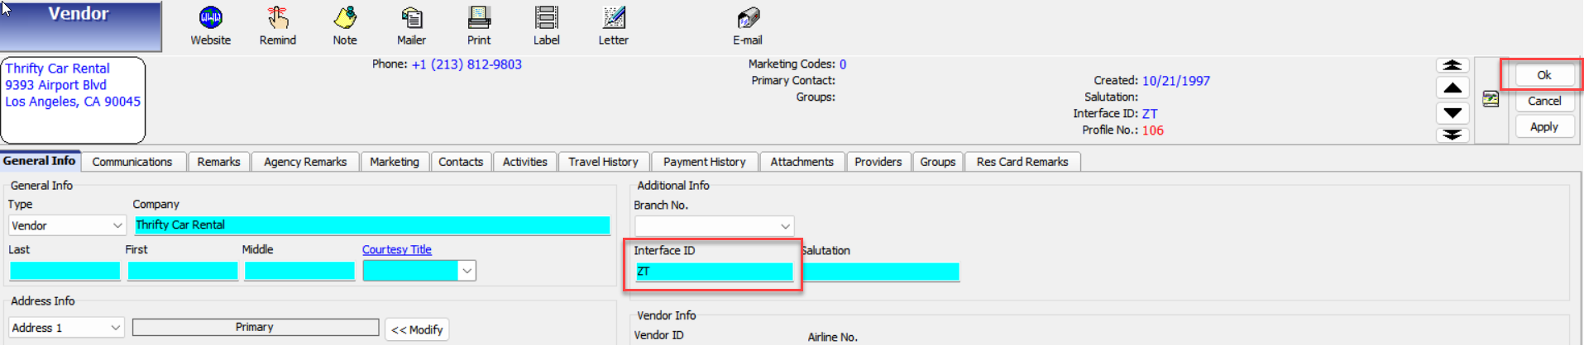The height and width of the screenshot is (345, 1584).
Task: Open the Marketing tab
Action: point(395,162)
